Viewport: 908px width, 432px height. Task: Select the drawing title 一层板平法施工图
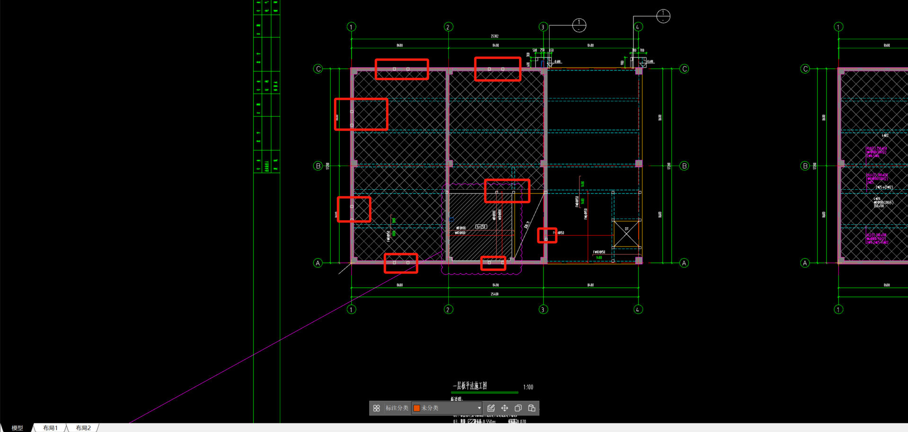point(470,386)
